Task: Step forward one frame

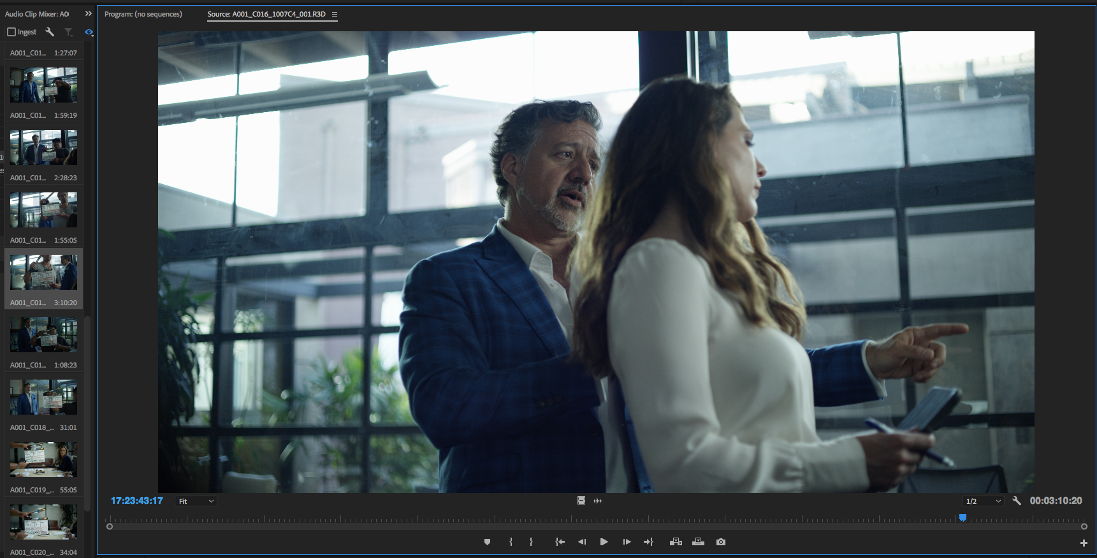Action: coord(627,542)
